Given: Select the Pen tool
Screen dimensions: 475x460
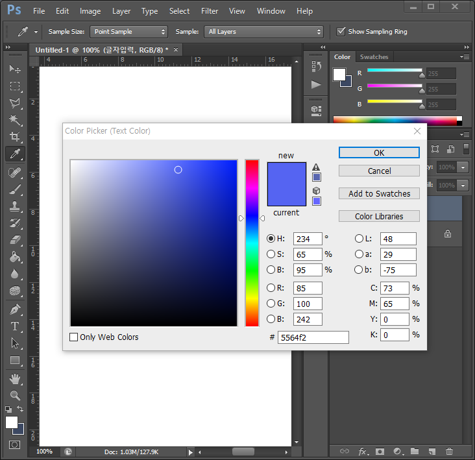Looking at the screenshot, I should click(x=15, y=309).
